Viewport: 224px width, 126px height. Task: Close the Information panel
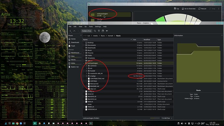tap(222, 35)
